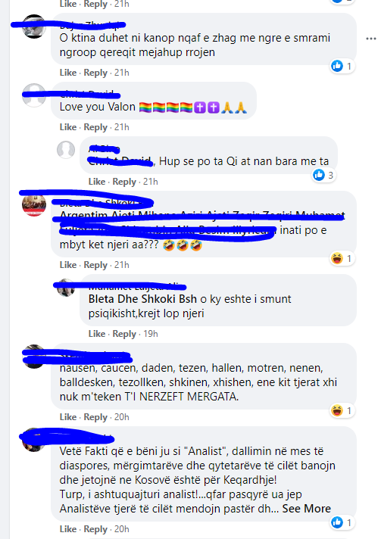This screenshot has height=539, width=381.
Task: Like the kanop nqaf comment
Action: [x=68, y=73]
